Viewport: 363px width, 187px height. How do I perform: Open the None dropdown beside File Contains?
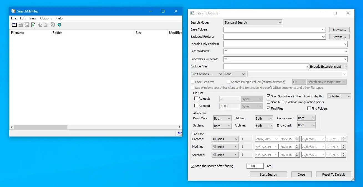click(235, 74)
